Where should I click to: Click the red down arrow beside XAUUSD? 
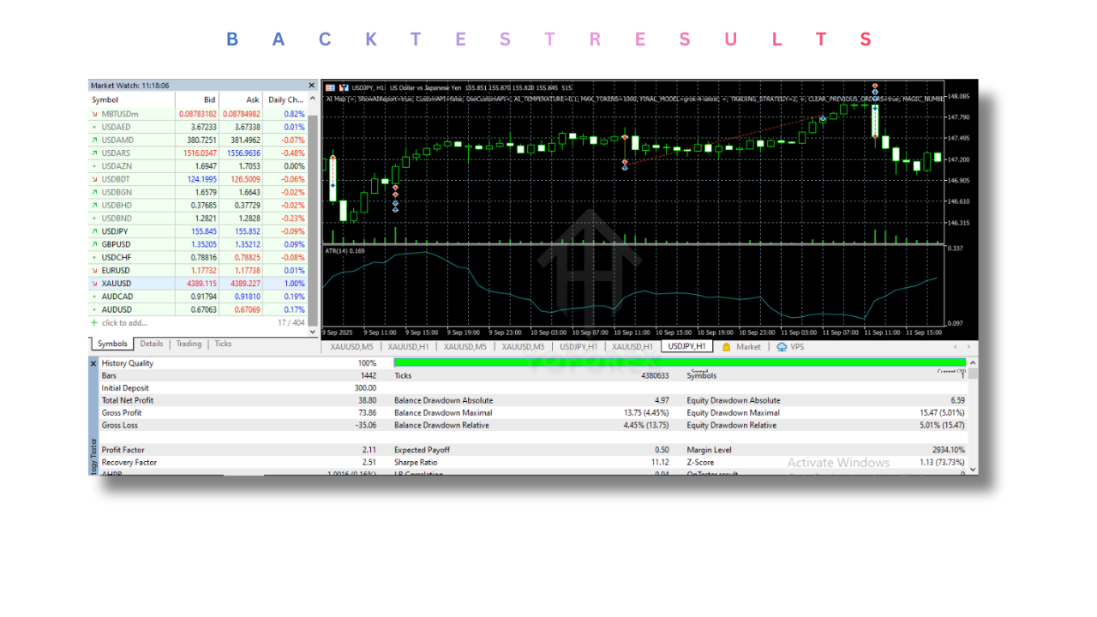[x=94, y=283]
